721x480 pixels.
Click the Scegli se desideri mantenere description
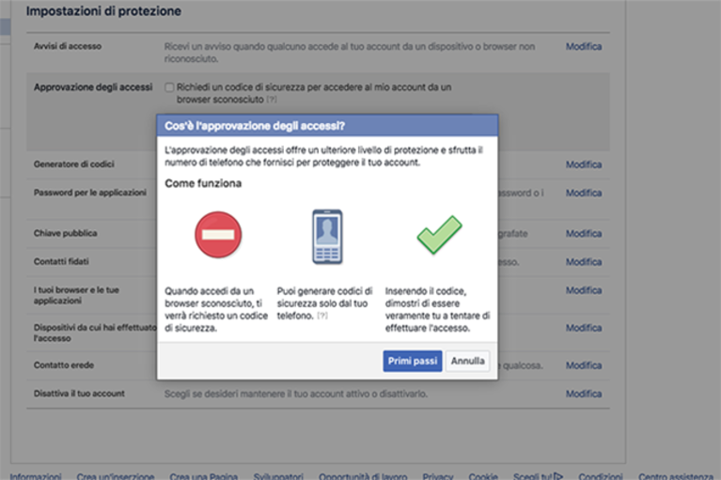(x=296, y=395)
